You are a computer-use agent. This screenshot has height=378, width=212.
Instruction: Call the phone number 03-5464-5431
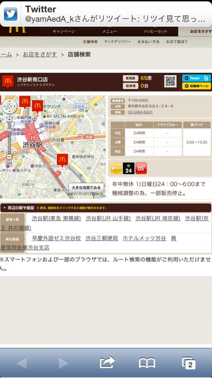(140, 112)
